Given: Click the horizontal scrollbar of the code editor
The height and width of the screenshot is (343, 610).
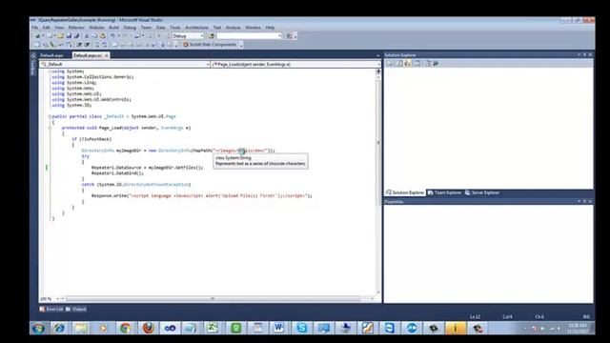Looking at the screenshot, I should (x=213, y=298).
